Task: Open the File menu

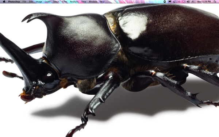Action: click(x=24, y=2)
